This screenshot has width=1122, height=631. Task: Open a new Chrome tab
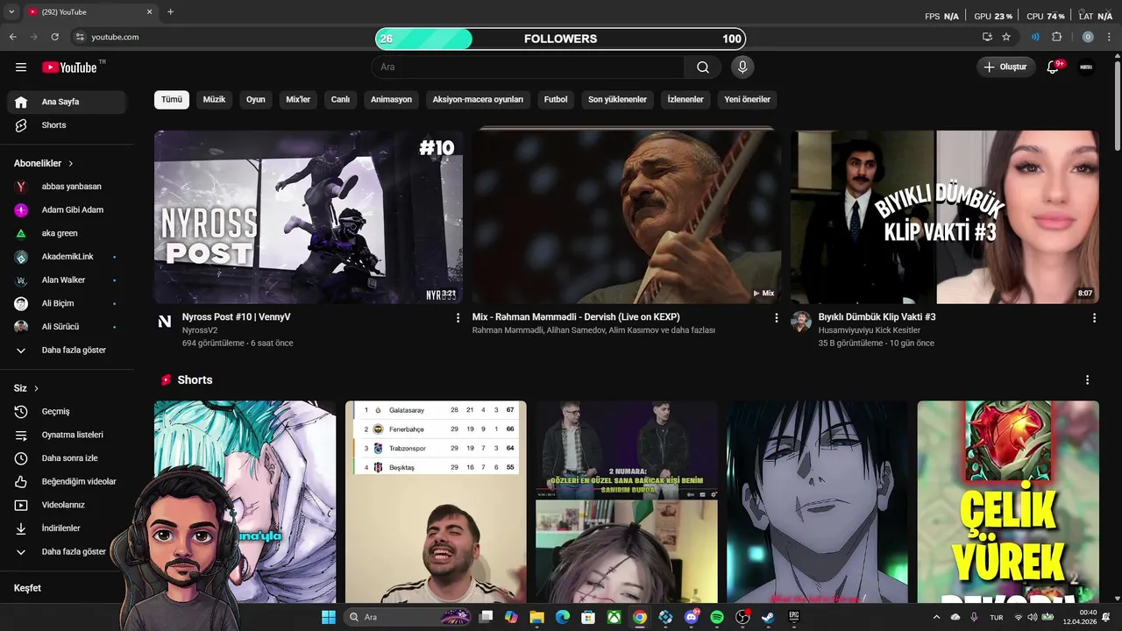170,12
